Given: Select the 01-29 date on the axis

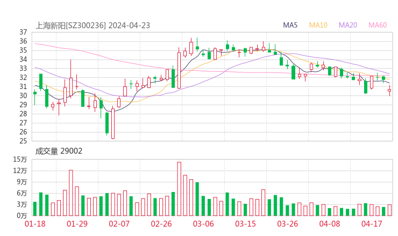Looking at the screenshot, I should point(77,224).
